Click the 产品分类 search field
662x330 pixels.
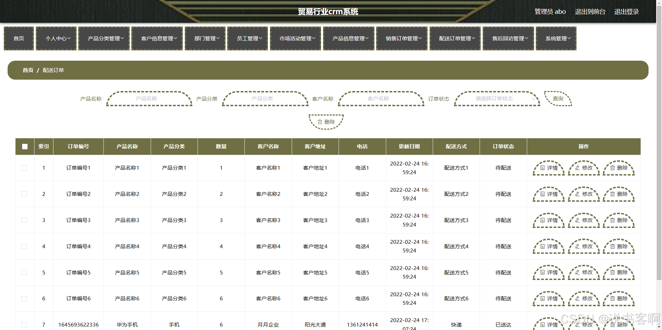point(265,99)
